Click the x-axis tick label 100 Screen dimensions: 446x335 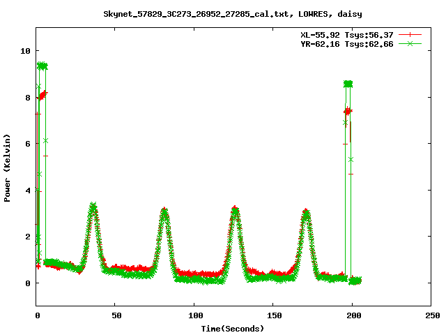click(195, 315)
